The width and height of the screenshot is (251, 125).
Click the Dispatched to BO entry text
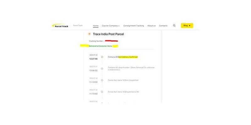click(123, 92)
